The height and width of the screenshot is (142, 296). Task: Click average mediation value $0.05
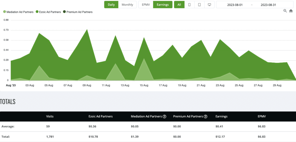pyautogui.click(x=135, y=126)
